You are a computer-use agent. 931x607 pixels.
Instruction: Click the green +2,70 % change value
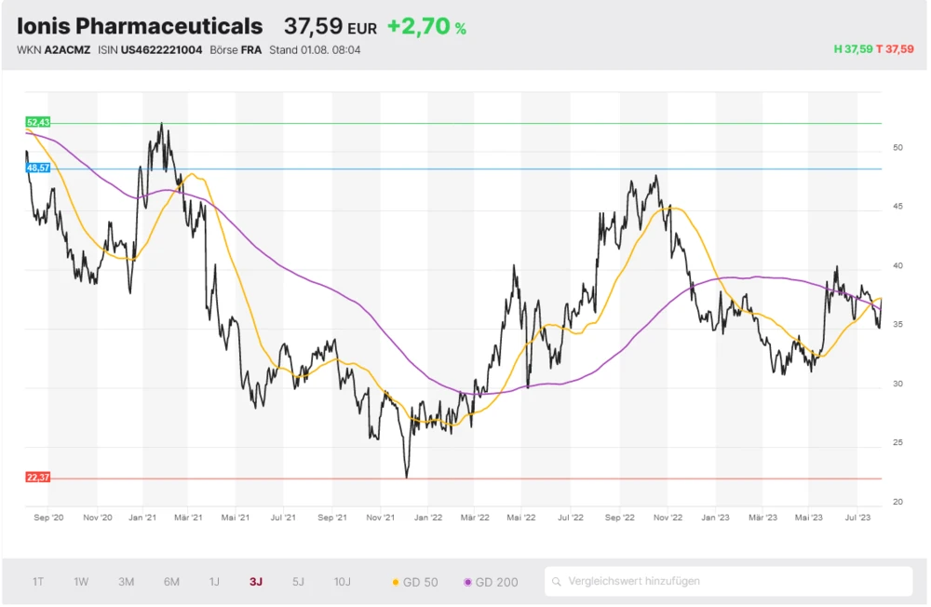[x=426, y=27]
